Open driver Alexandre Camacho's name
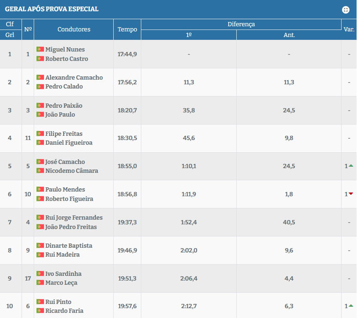Viewport: 357px width, 318px height. (x=74, y=78)
